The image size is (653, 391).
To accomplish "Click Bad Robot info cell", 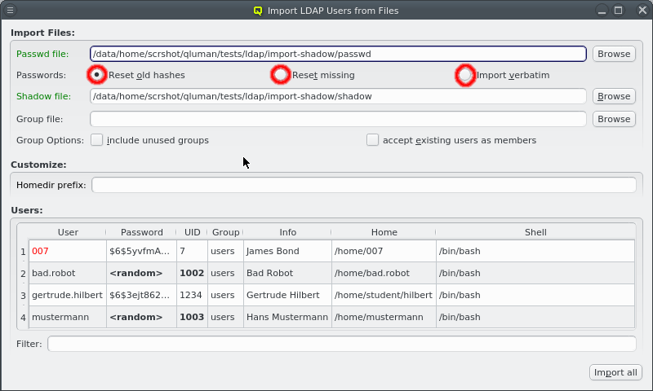I will 287,273.
